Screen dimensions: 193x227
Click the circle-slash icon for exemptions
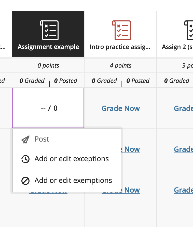pos(25,181)
